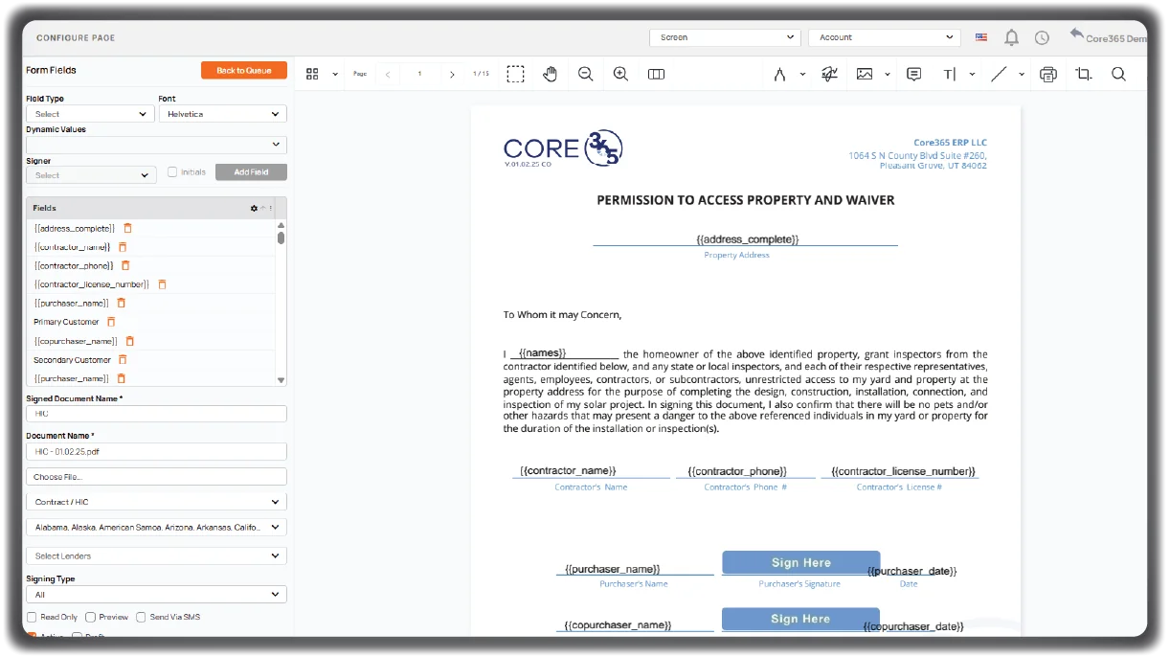
Task: Open the states list dropdown
Action: pyautogui.click(x=156, y=527)
